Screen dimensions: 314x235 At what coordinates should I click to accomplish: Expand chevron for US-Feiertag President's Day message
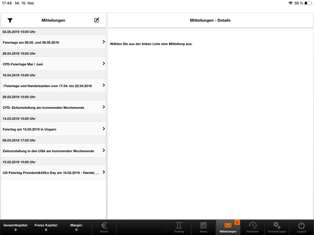(x=104, y=172)
